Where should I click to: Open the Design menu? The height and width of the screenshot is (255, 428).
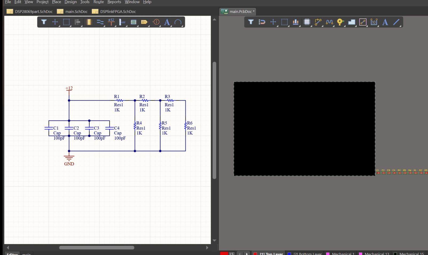tap(71, 2)
